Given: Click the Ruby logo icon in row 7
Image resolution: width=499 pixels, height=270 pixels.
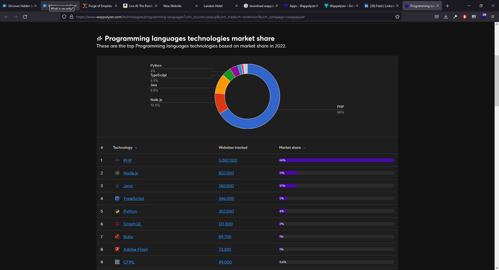Looking at the screenshot, I should coord(117,237).
